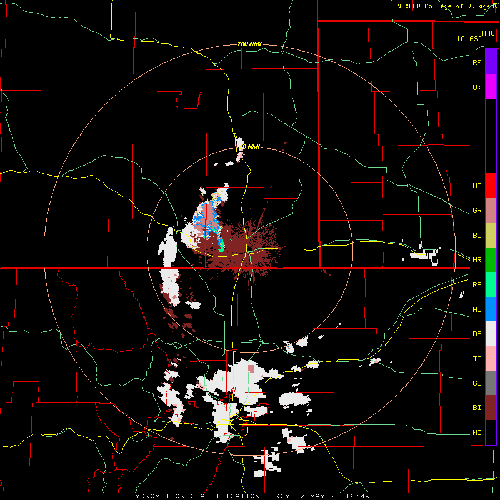Screen dimensions: 500x500
Task: Select the BD yellow legend color
Action: [491, 235]
